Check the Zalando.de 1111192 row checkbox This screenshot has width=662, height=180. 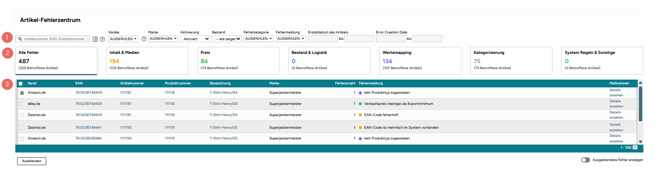click(x=22, y=128)
